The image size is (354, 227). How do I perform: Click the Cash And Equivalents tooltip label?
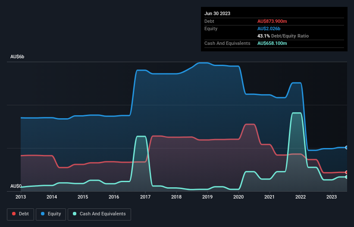pyautogui.click(x=227, y=43)
